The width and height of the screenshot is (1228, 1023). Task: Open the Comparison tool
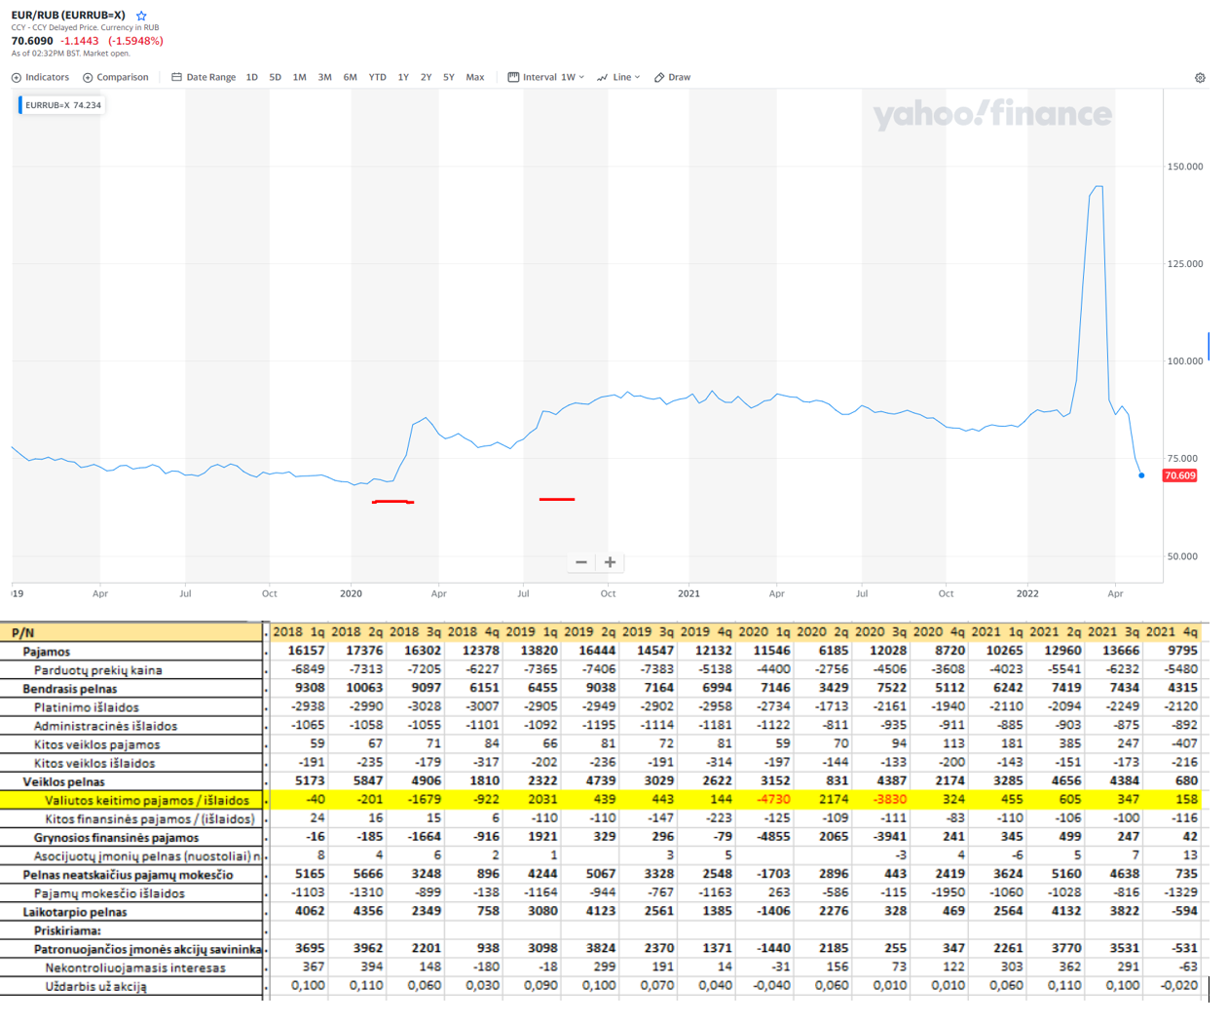(x=116, y=77)
